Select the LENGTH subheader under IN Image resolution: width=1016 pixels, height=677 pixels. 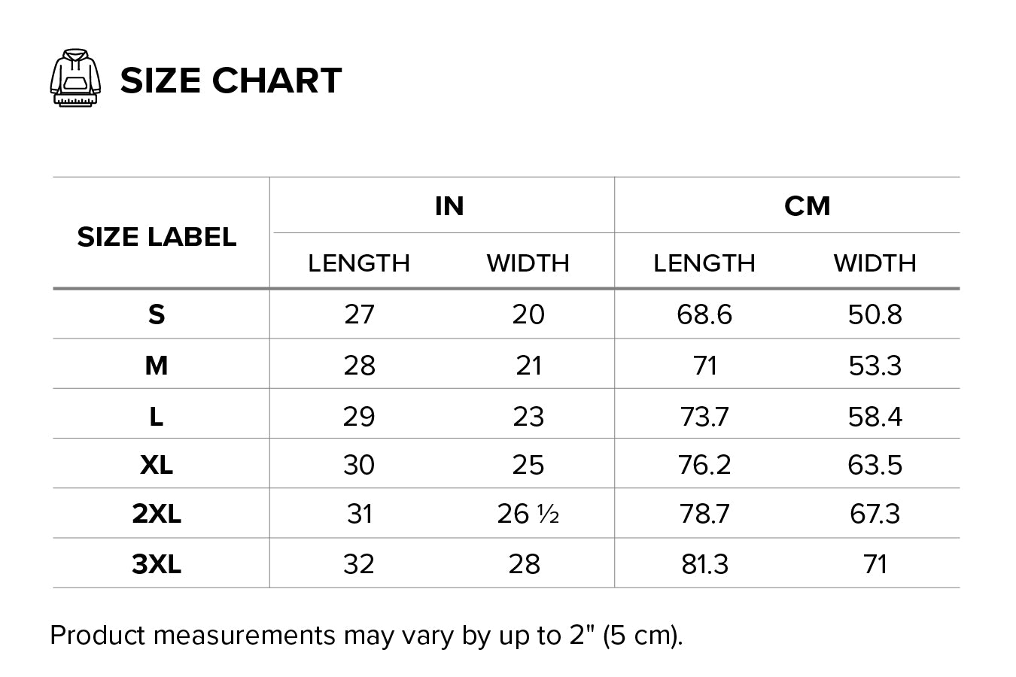359,263
